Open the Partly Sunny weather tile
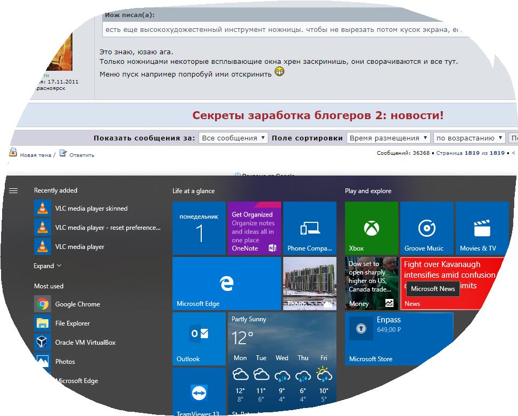518x416 pixels. (x=282, y=363)
